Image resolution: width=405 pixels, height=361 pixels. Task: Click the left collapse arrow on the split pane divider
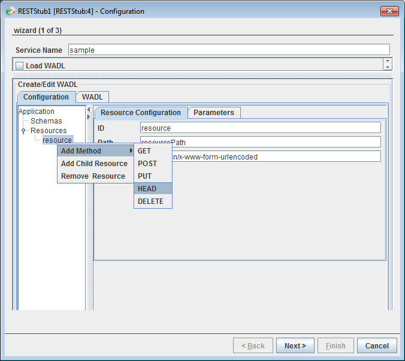89,110
